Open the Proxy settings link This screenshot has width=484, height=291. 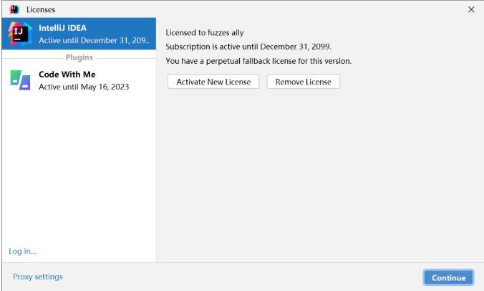(38, 277)
